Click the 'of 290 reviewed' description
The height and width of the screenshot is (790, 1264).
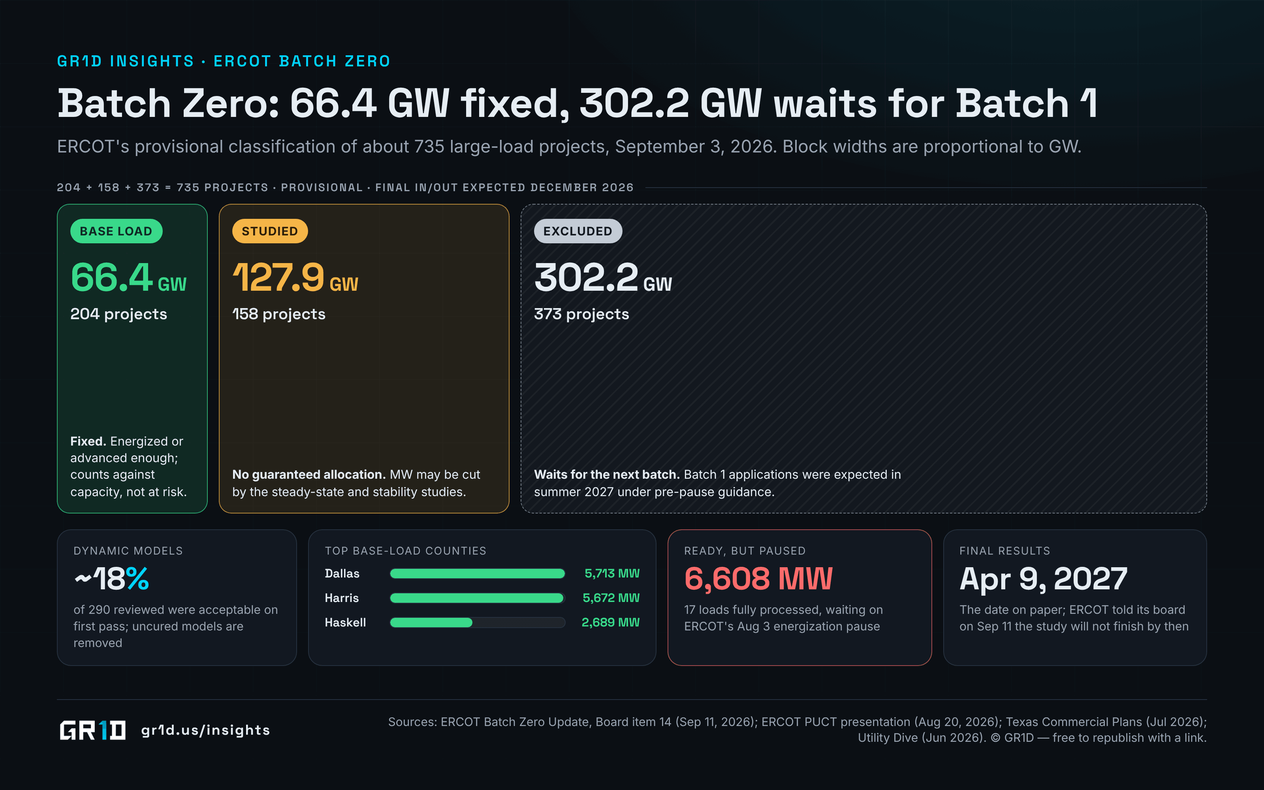175,626
